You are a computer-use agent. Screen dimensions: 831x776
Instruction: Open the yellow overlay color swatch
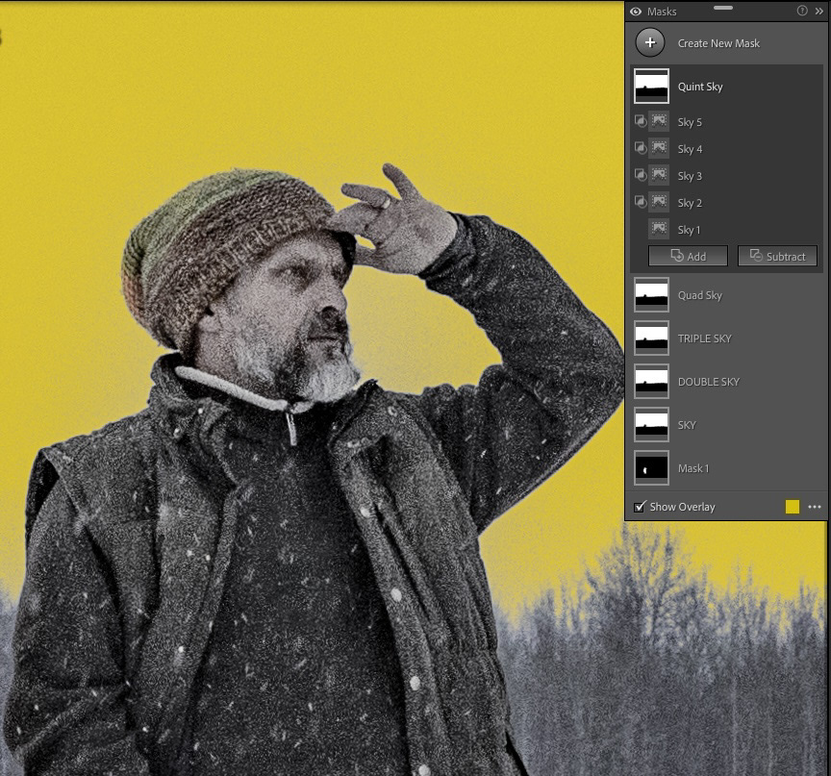point(793,507)
